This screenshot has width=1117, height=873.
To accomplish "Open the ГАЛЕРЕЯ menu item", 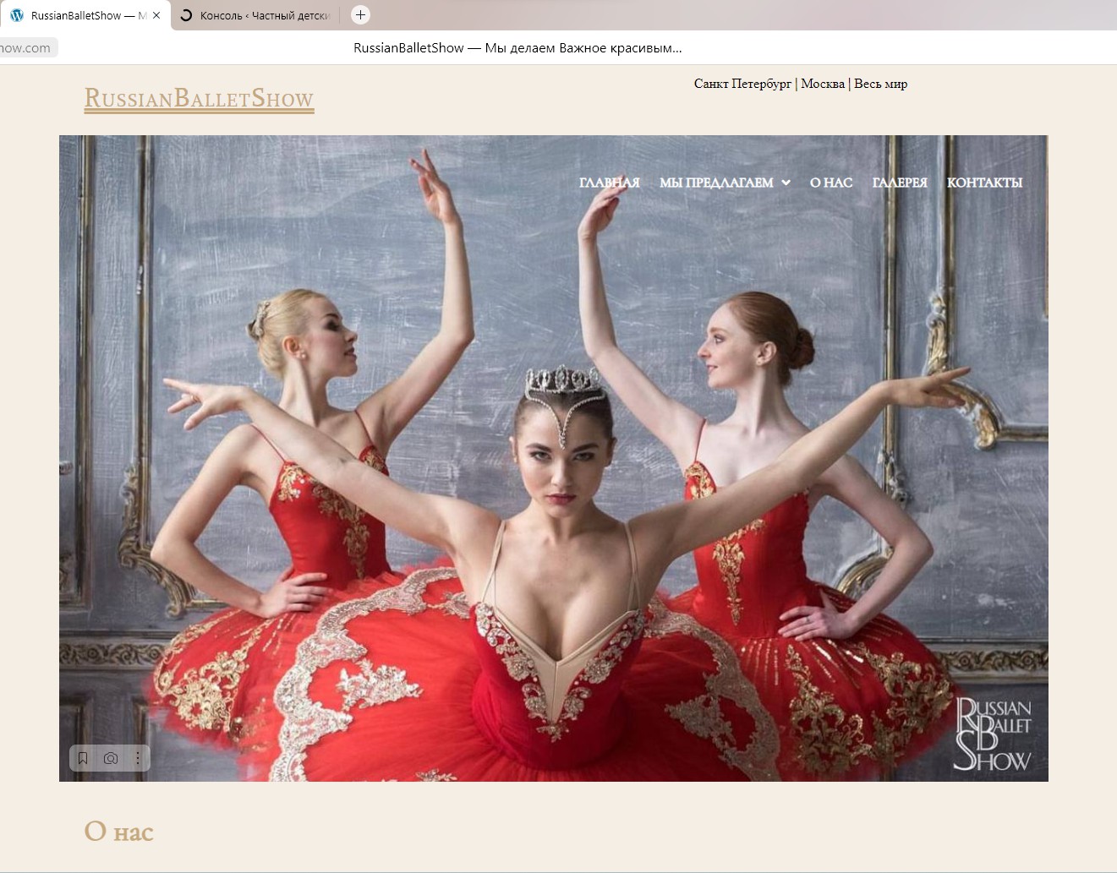I will coord(900,183).
